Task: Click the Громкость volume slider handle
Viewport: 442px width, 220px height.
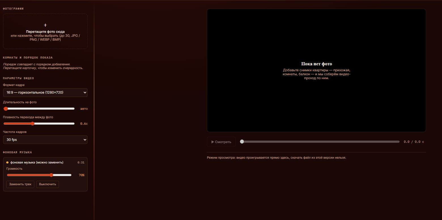Action: coord(51,175)
